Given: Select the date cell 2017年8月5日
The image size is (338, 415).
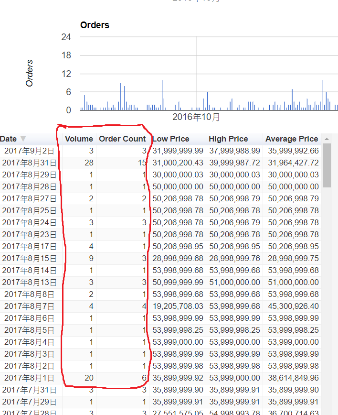Looking at the screenshot, I should point(29,330).
